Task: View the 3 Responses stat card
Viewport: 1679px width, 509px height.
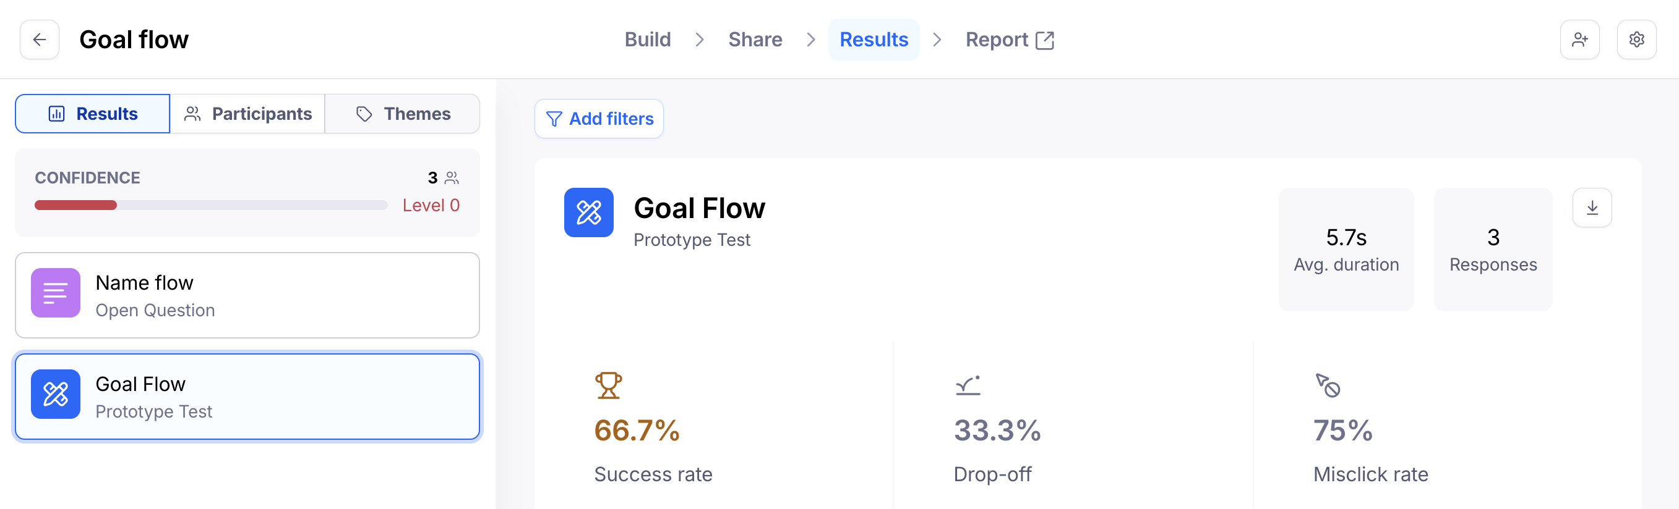Action: [x=1493, y=250]
